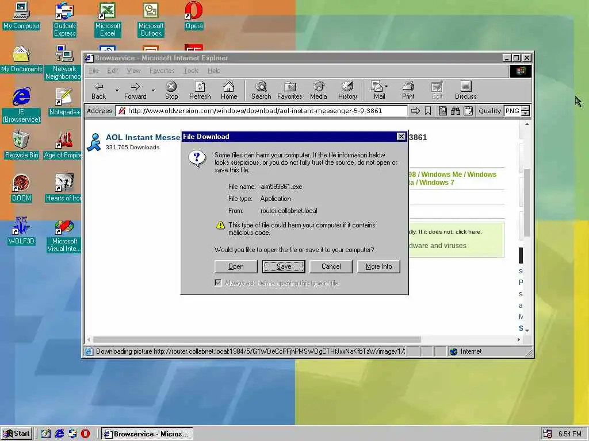
Task: Select the WOLF3D desktop icon
Action: tap(21, 231)
